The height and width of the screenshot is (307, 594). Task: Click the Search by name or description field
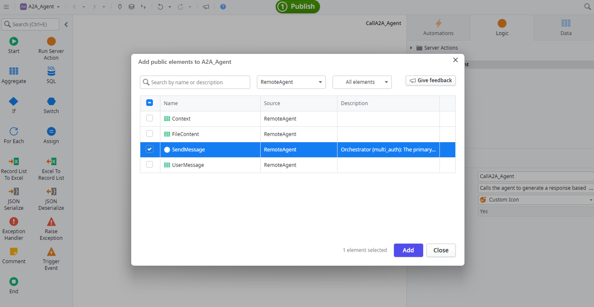pyautogui.click(x=195, y=82)
